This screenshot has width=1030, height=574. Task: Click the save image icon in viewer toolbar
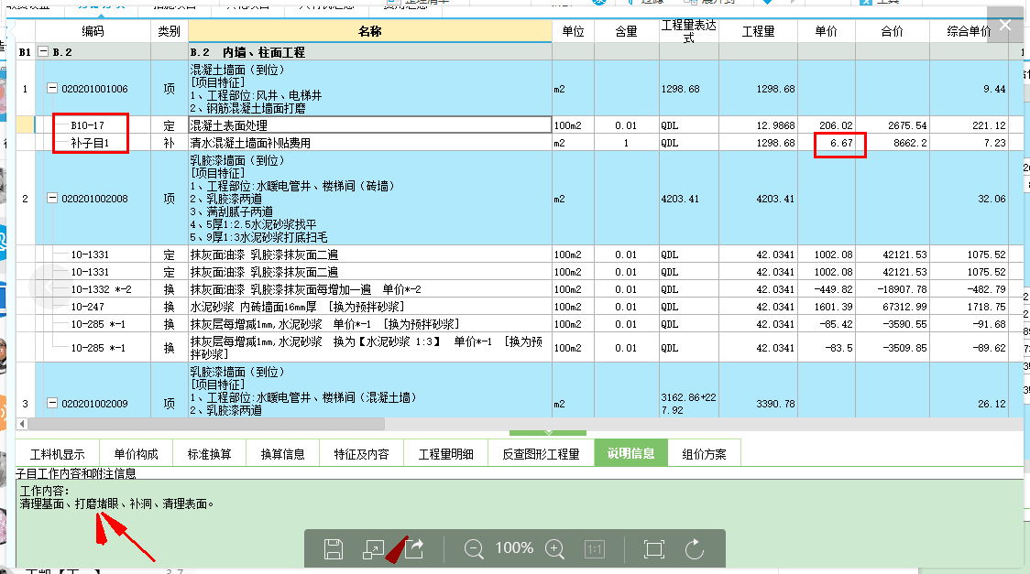pos(333,549)
